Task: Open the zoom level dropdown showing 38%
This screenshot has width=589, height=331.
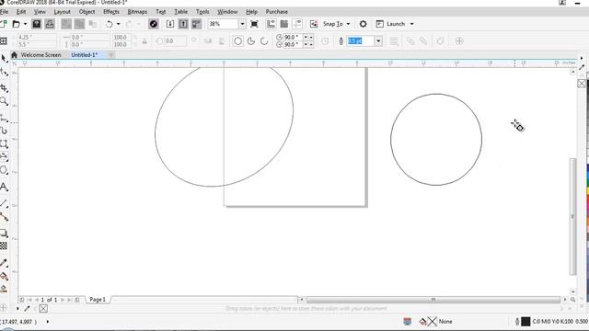Action: click(x=242, y=24)
